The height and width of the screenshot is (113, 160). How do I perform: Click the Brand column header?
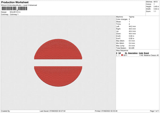(x=146, y=53)
